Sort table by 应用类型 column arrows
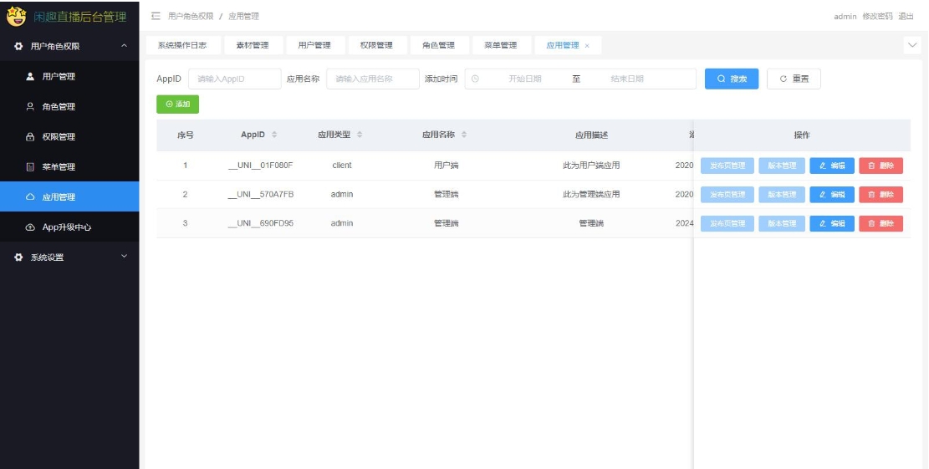929x469 pixels. [360, 135]
